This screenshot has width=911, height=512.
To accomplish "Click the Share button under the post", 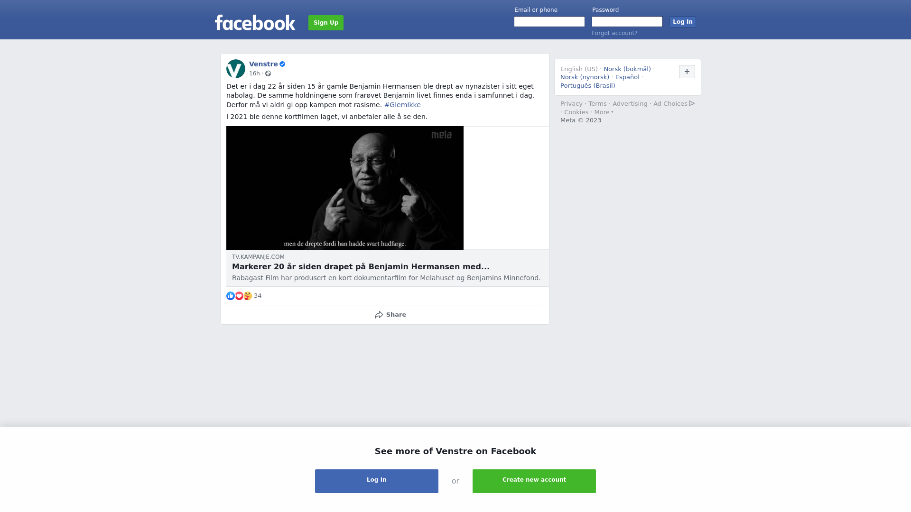I will (x=390, y=315).
